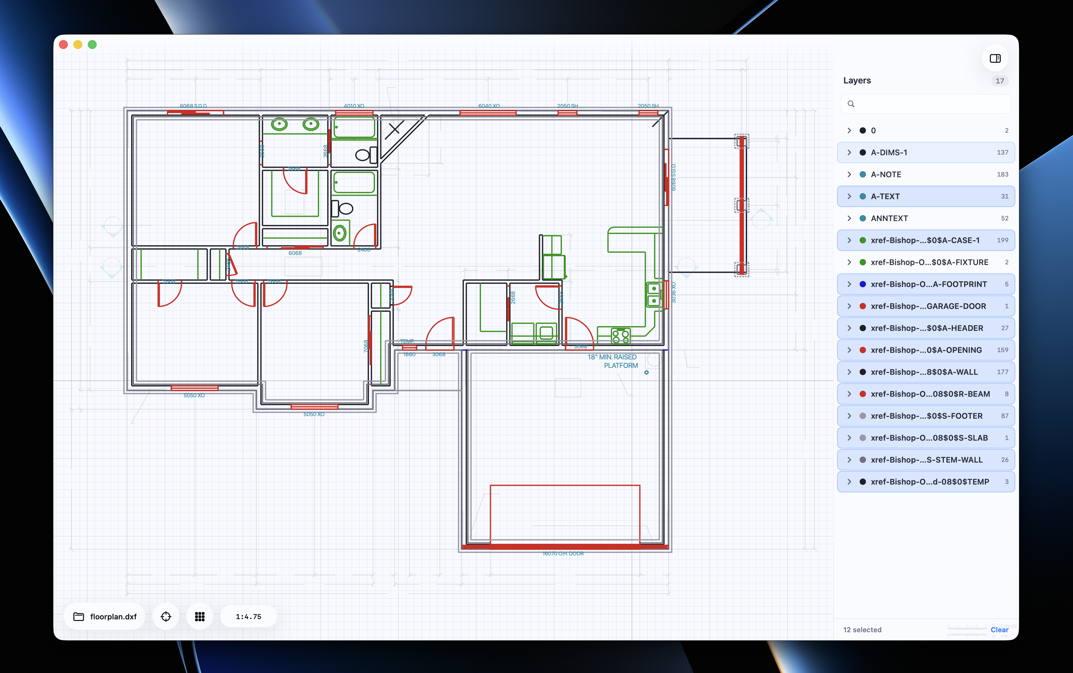
Task: Select the A-NOTE layer row
Action: (926, 174)
